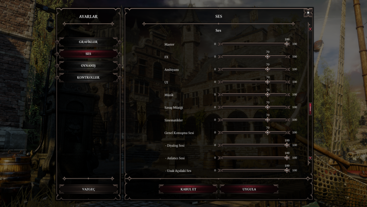Click the FX slider diamond handle
The image size is (367, 207).
267,57
